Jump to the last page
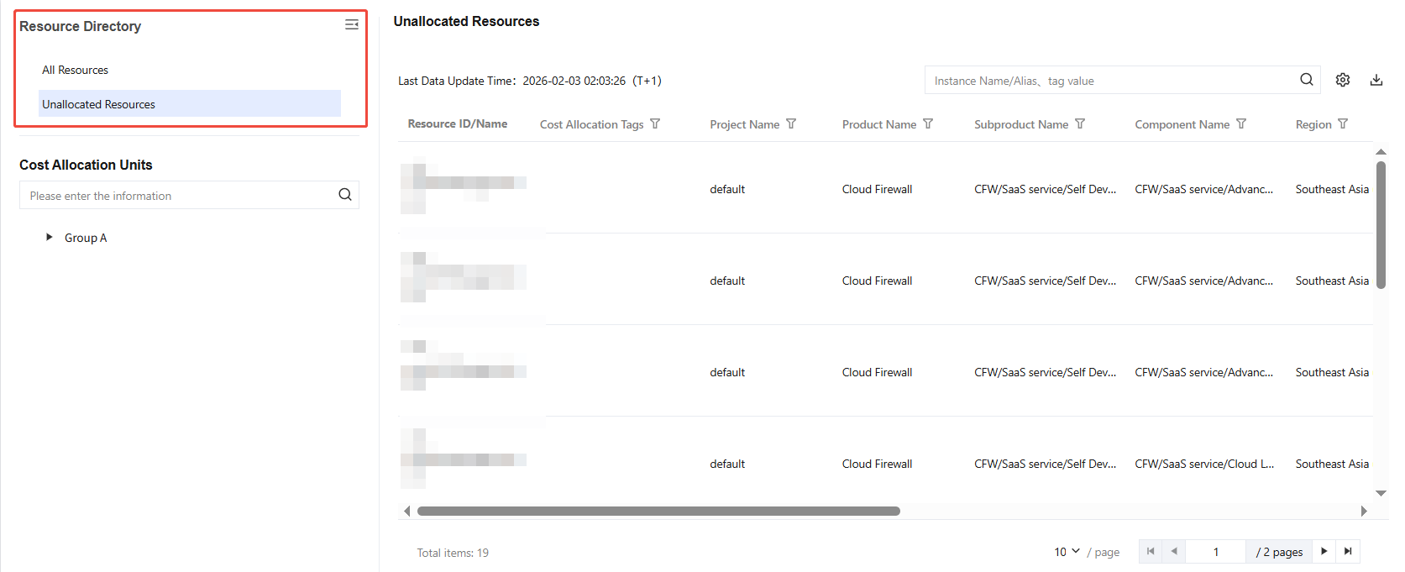1405x572 pixels. coord(1348,552)
